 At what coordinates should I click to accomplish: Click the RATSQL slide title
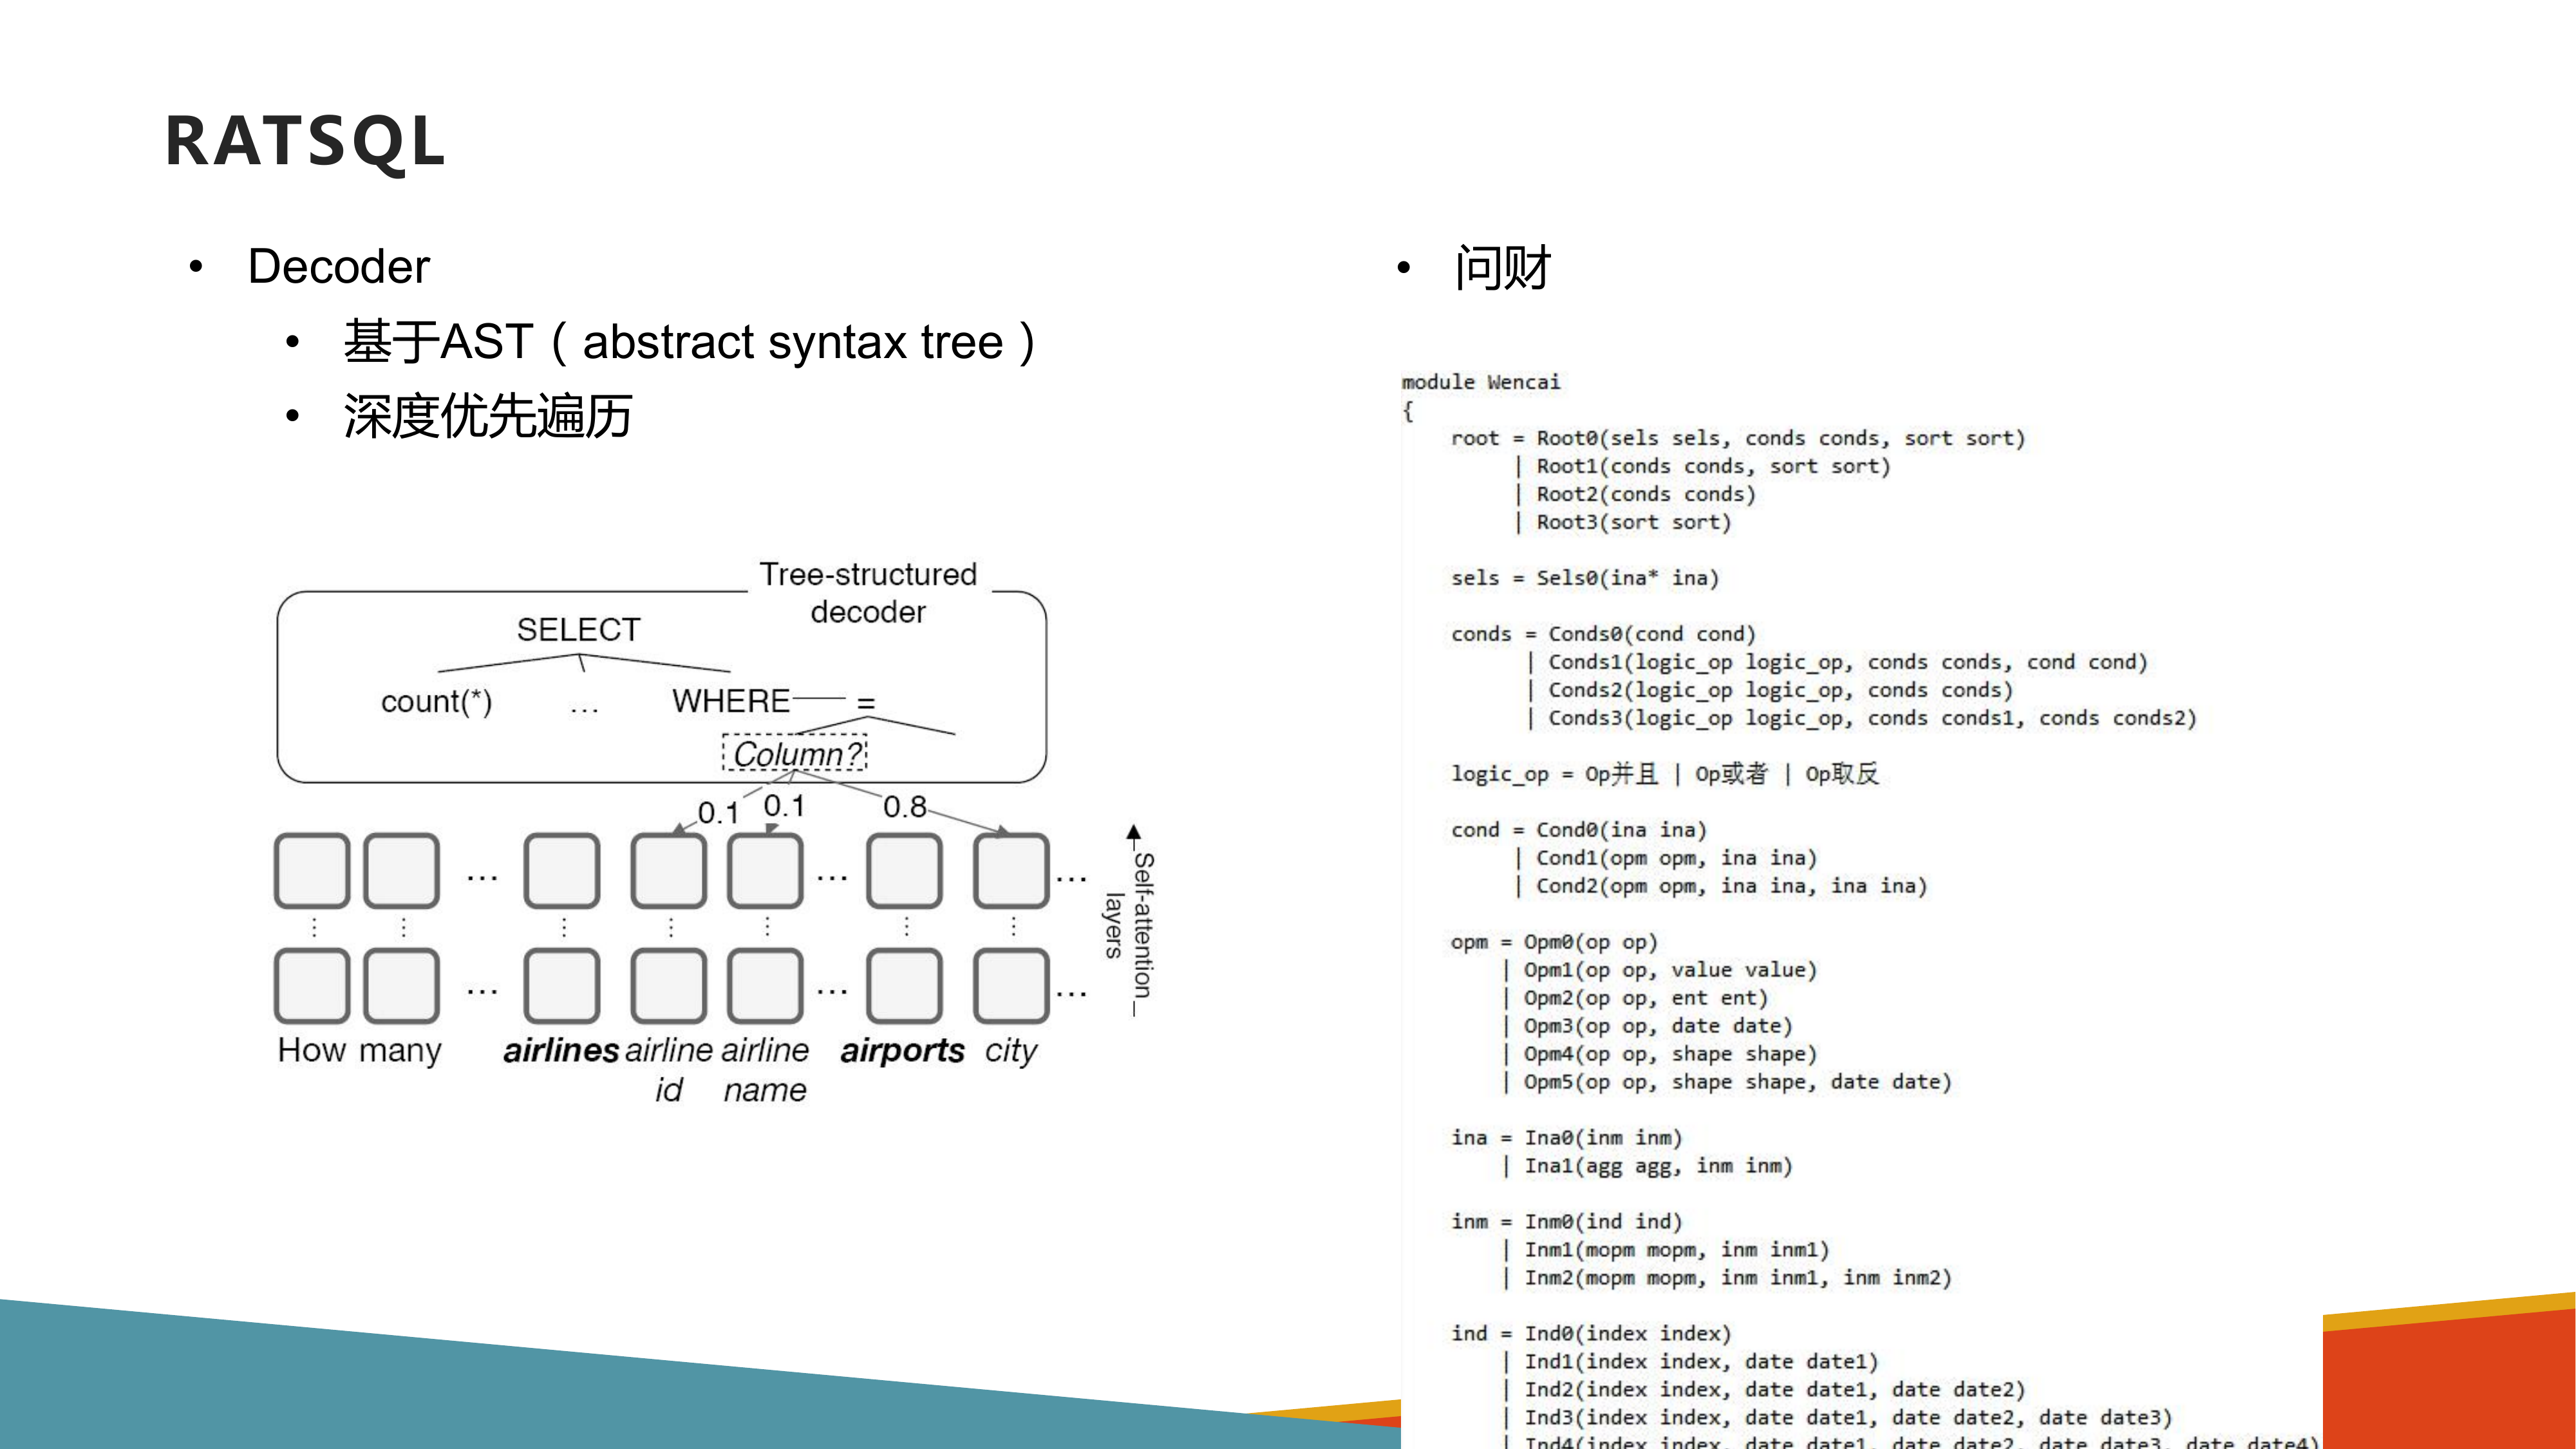point(305,141)
